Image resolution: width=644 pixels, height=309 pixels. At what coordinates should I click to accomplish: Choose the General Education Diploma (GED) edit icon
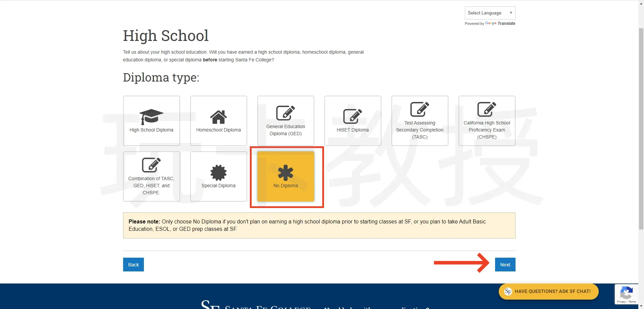click(285, 113)
